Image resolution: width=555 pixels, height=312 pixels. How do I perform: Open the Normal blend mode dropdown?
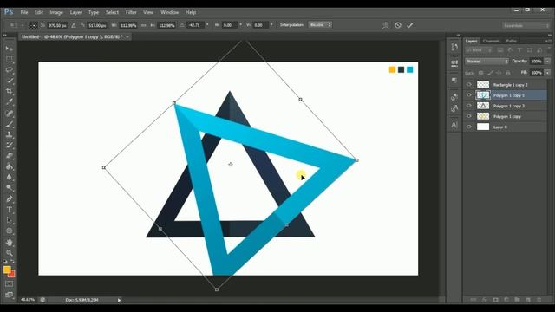pos(486,62)
